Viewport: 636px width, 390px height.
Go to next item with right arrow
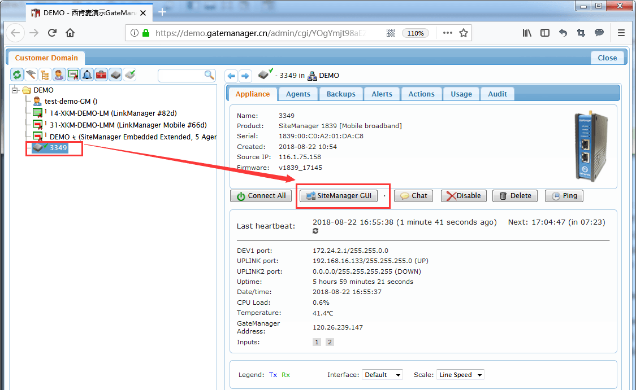click(x=245, y=76)
